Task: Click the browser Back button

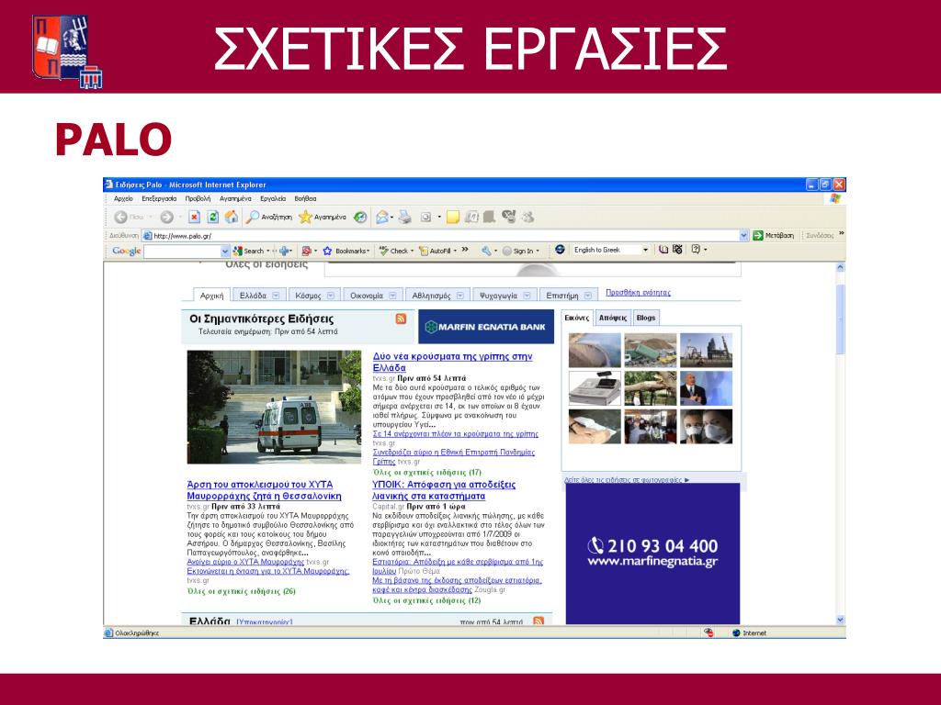Action: [x=129, y=217]
